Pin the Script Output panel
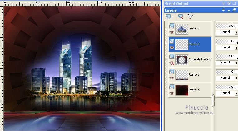238x131 pixels. pos(223,3)
